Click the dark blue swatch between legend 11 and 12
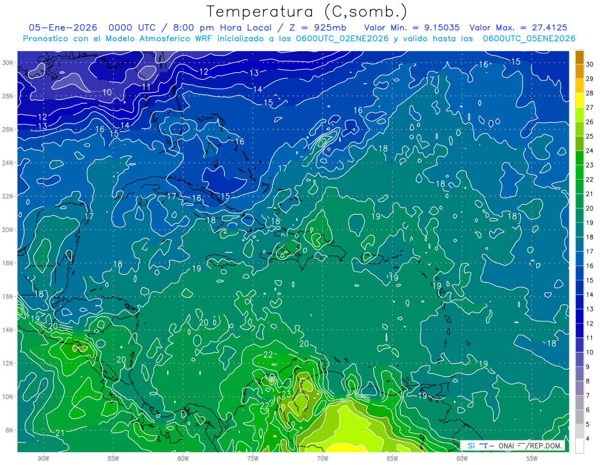603x465 pixels. [579, 331]
